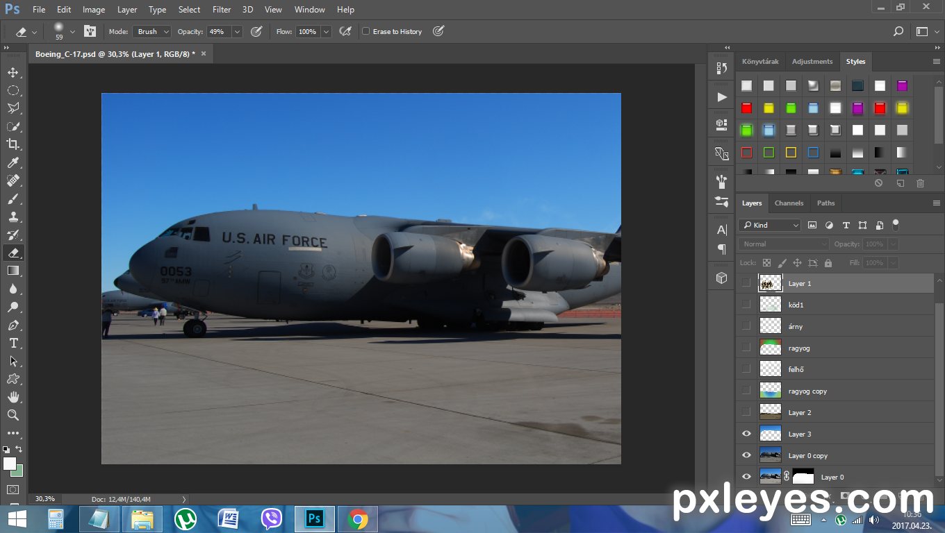Open the Actions panel play icon
Image resolution: width=945 pixels, height=533 pixels.
coord(722,96)
